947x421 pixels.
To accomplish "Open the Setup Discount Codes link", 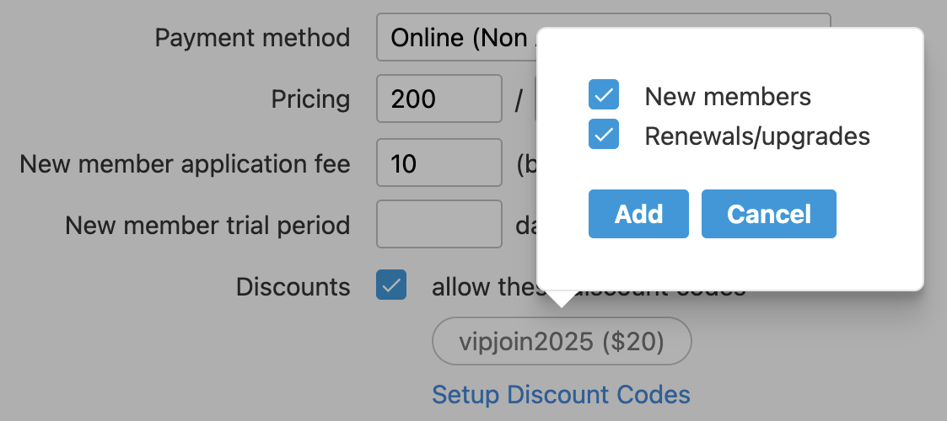I will pos(561,394).
